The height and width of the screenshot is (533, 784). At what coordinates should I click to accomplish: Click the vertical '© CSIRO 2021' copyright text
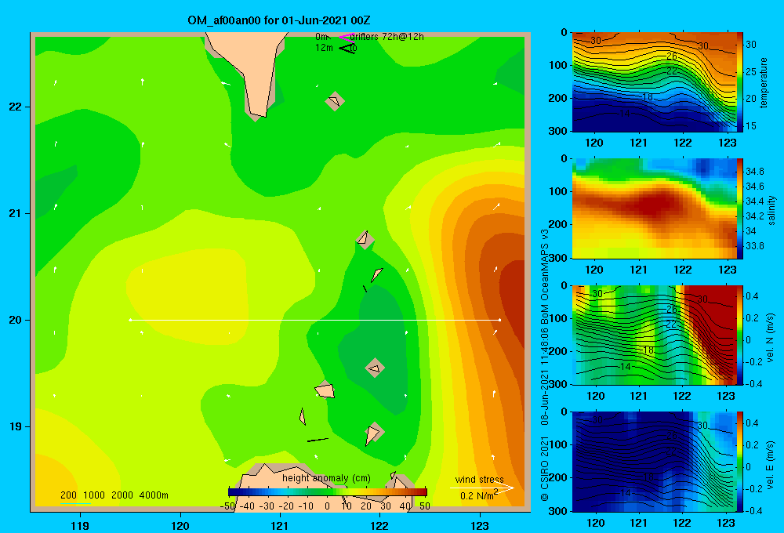coord(545,469)
